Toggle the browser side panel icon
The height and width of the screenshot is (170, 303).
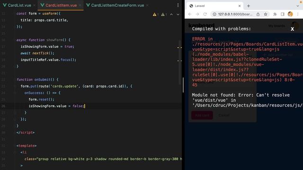(283, 14)
